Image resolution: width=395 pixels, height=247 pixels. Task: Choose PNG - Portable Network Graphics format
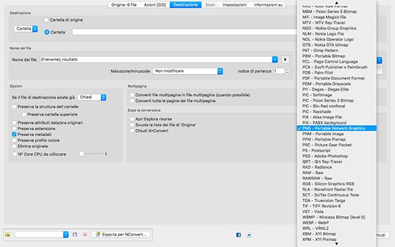tap(337, 128)
